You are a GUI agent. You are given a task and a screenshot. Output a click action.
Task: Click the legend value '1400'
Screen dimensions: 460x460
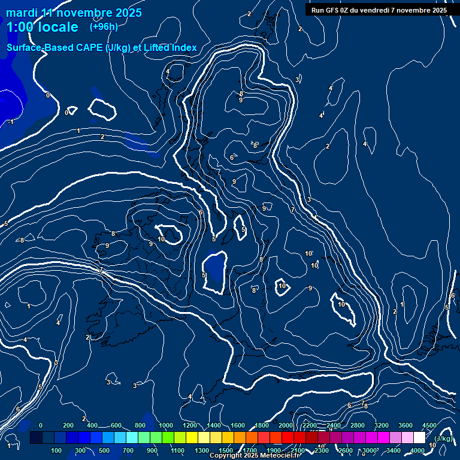pos(214,425)
